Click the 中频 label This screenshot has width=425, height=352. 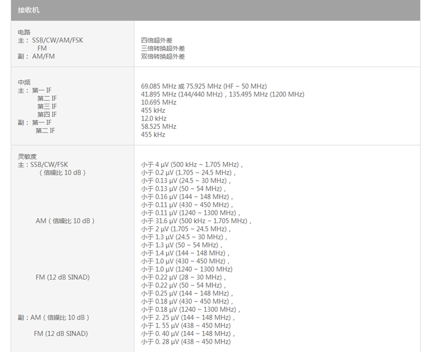click(24, 82)
